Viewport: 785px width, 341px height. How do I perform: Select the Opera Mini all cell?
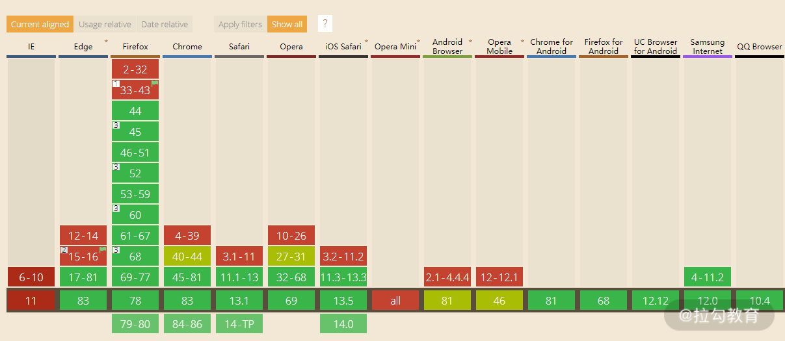[395, 301]
